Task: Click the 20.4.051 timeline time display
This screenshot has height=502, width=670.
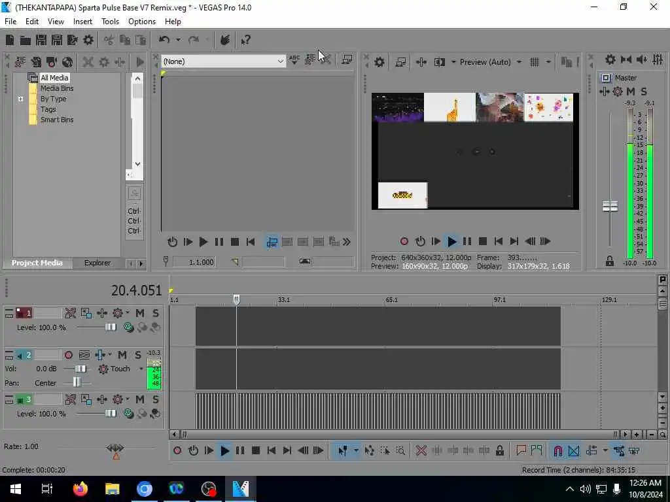Action: 136,291
